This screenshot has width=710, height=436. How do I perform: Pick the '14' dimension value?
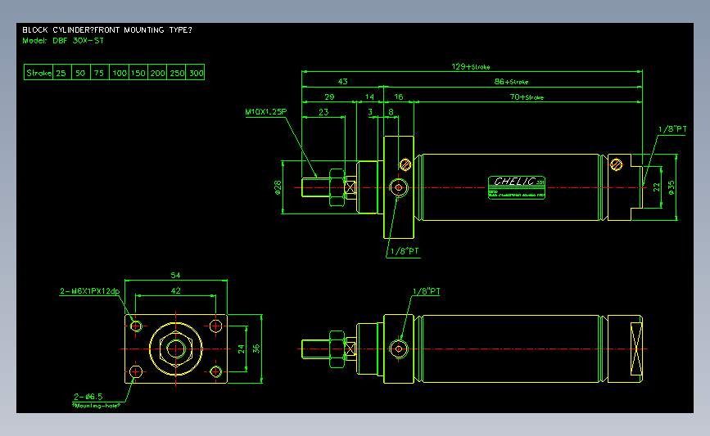tap(369, 97)
